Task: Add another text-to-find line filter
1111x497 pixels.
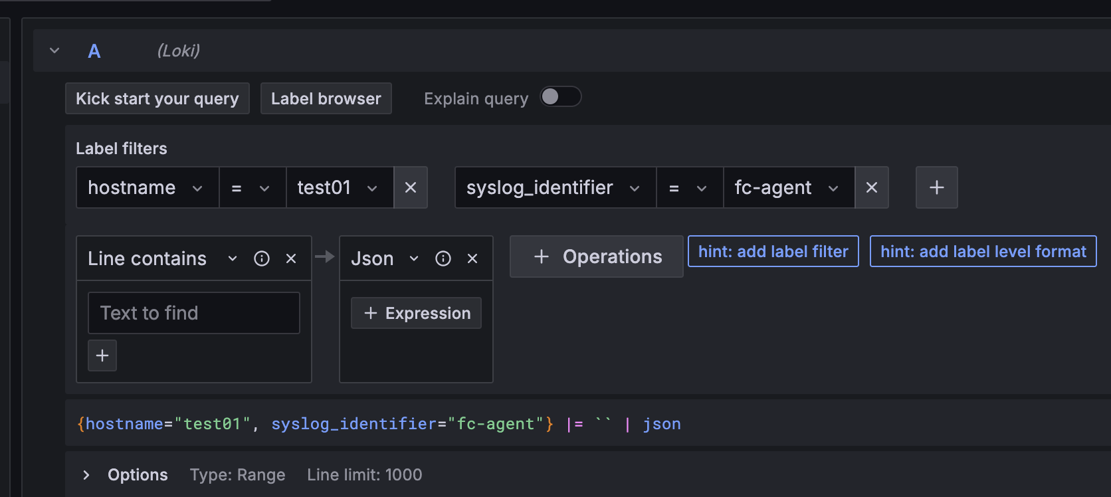Action: [x=102, y=355]
